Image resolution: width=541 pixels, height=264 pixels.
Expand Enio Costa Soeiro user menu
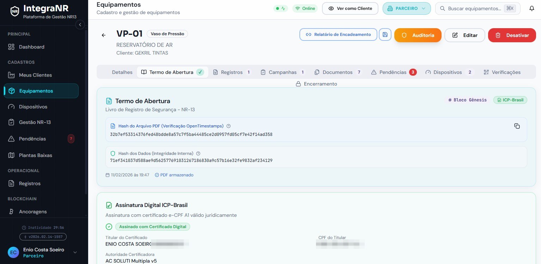[75, 252]
